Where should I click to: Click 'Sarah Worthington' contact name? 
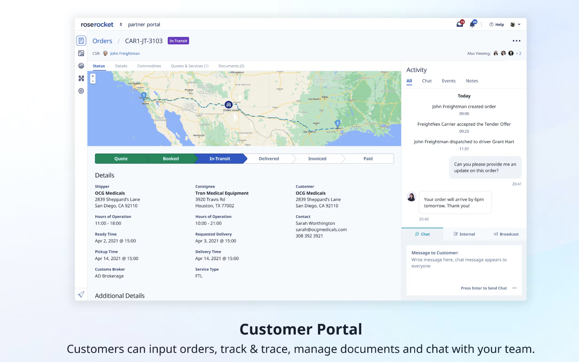click(315, 223)
